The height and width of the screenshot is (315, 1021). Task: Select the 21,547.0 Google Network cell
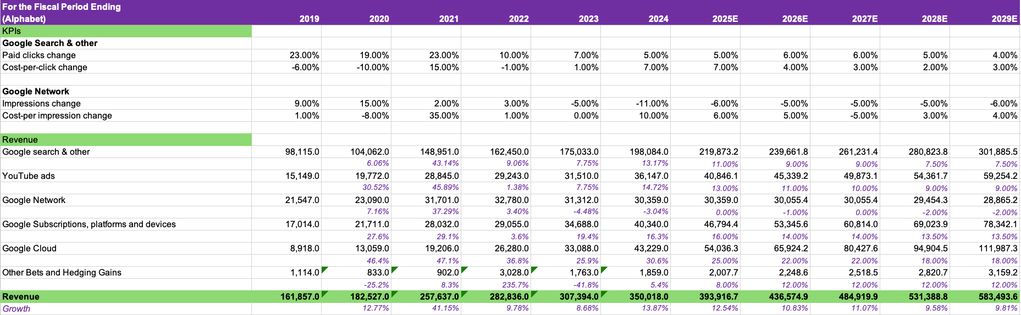coord(302,200)
